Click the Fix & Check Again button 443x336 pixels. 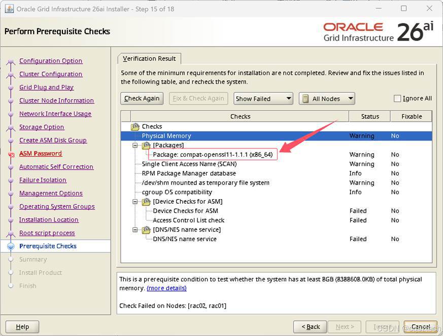click(198, 98)
